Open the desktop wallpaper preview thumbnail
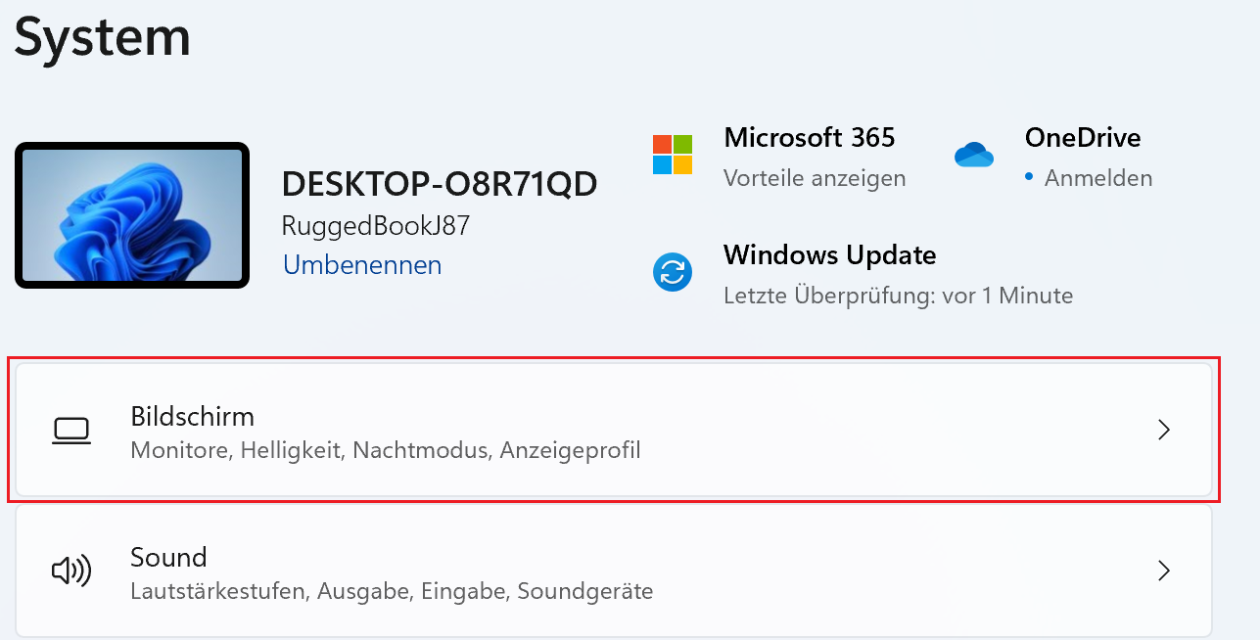 click(132, 216)
